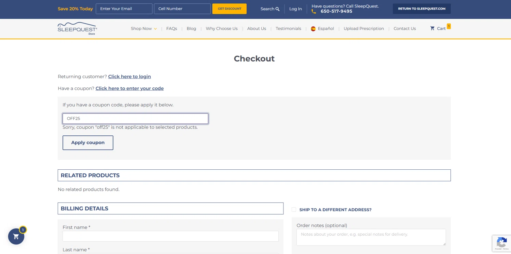Click the Search label in header
This screenshot has height=254, width=511.
[267, 9]
